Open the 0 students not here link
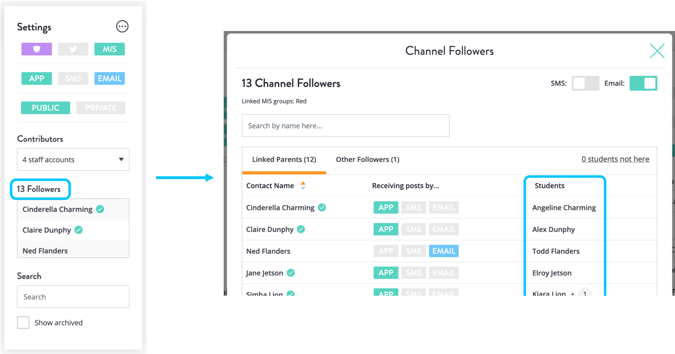The width and height of the screenshot is (675, 354). coord(615,159)
